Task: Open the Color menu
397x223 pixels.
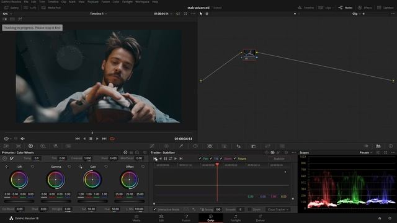Action: [x=116, y=1]
